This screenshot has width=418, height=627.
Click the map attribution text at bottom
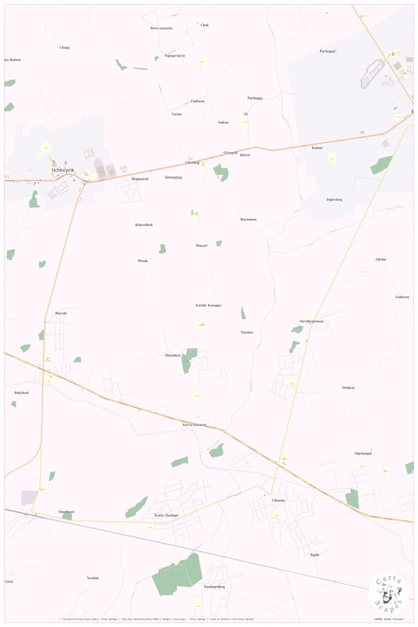tap(157, 619)
